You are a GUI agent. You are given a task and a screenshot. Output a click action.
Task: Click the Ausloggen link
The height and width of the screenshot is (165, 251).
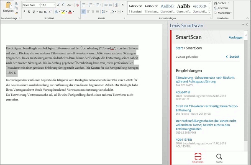point(236,37)
